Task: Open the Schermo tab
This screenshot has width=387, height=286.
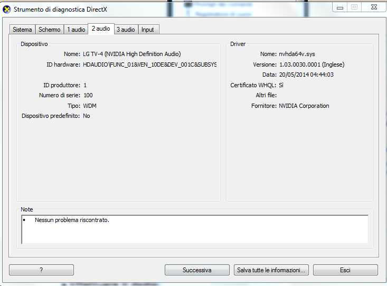Action: [x=49, y=30]
